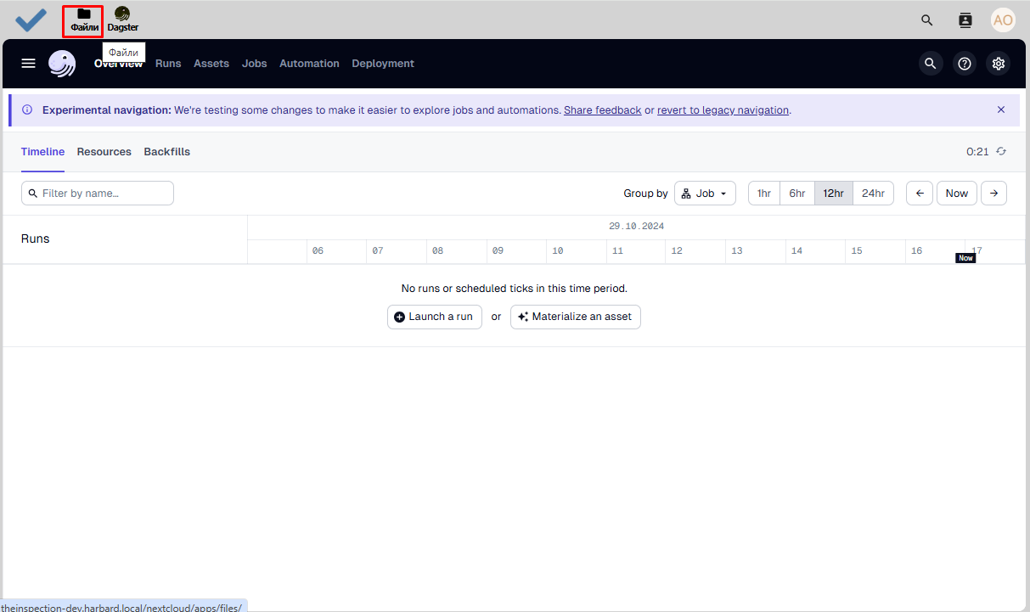Open the Dagster settings gear icon

(999, 64)
